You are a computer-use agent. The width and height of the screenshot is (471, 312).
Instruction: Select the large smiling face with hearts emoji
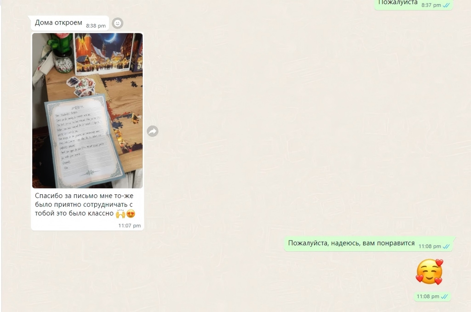(429, 272)
